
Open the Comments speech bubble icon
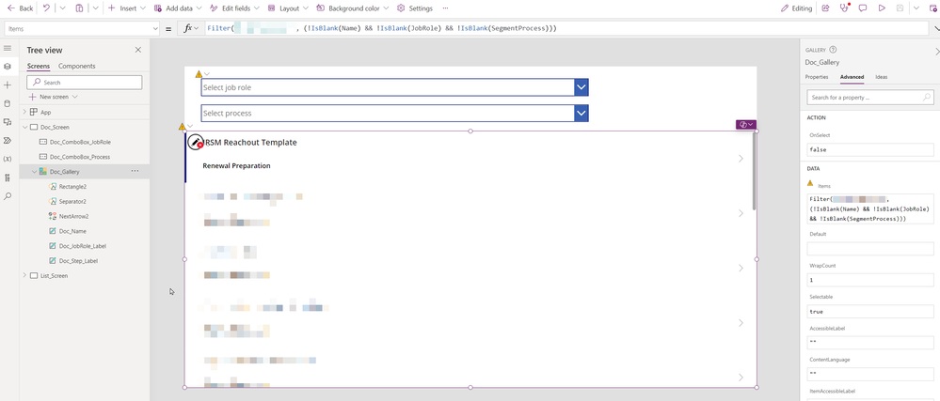863,8
